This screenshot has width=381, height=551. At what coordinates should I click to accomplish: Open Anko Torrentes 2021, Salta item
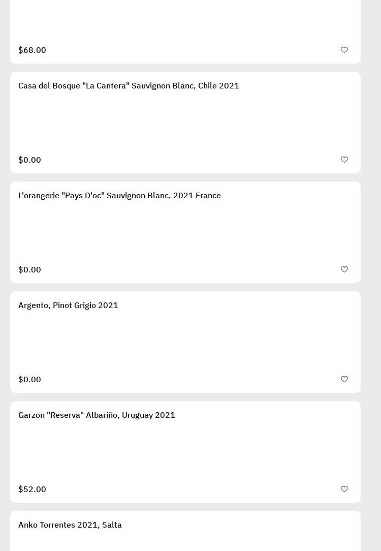coord(70,525)
